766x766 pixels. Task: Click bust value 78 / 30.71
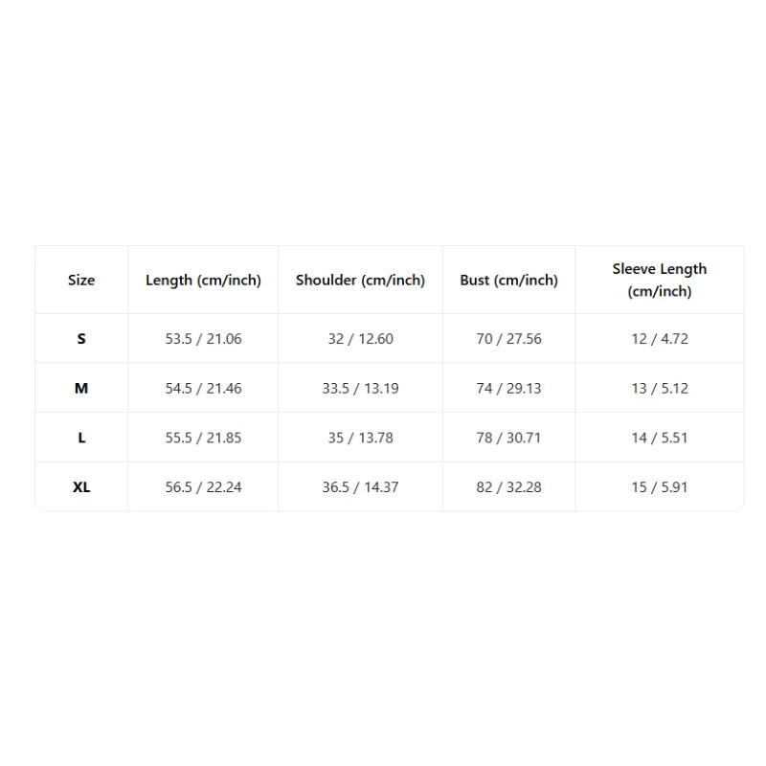click(508, 438)
